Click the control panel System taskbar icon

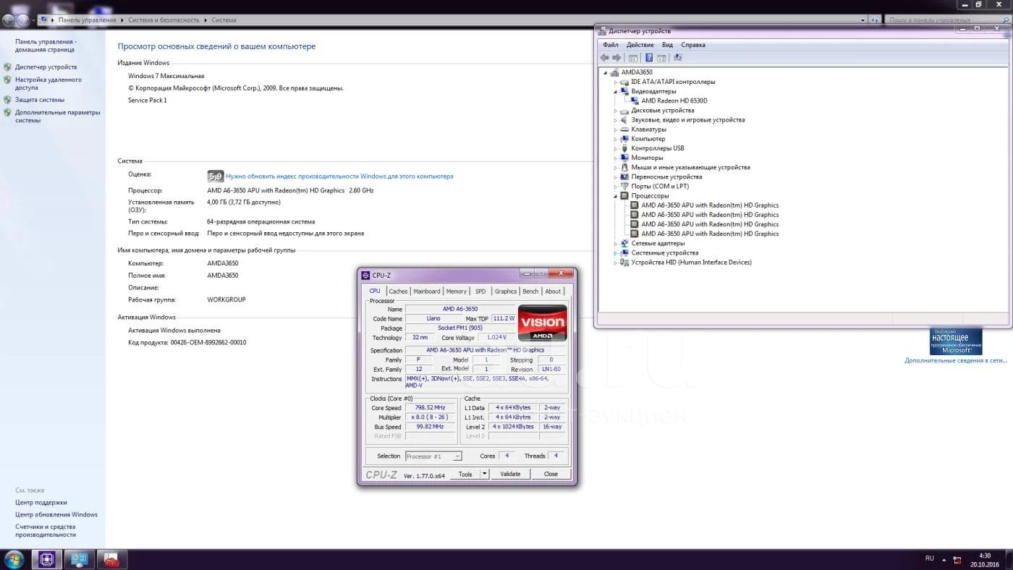(80, 559)
